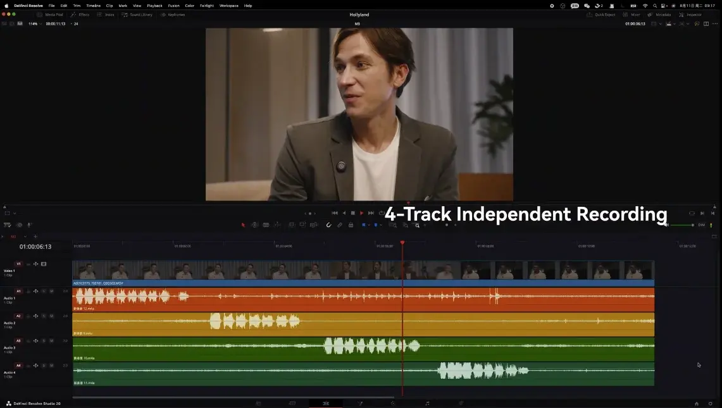
Task: Open the Sound Library panel
Action: 137,15
